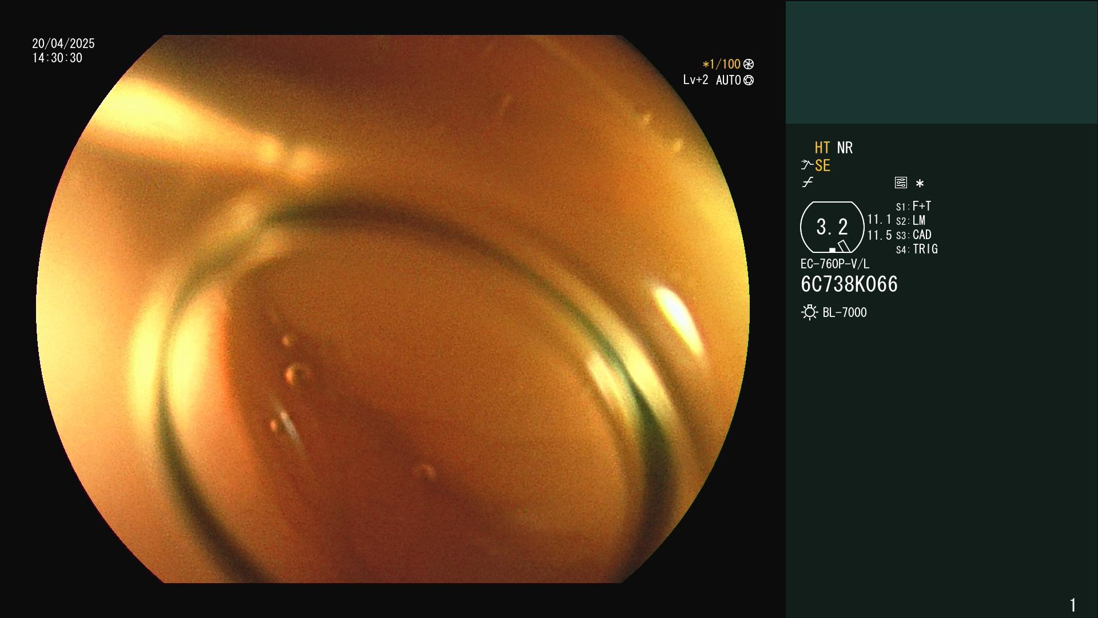1098x618 pixels.
Task: Click the S2: LM switch assignment
Action: [x=910, y=221]
